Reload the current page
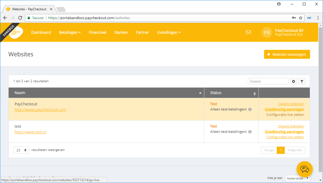Viewport: 323px width, 183px height. pos(20,18)
